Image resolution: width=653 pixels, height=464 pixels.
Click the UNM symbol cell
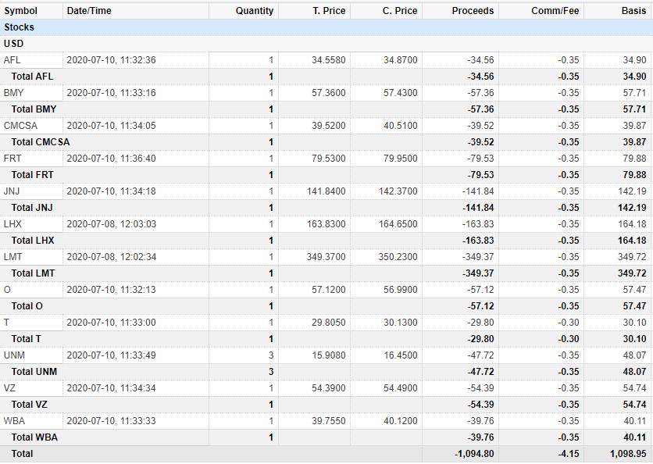pyautogui.click(x=14, y=355)
